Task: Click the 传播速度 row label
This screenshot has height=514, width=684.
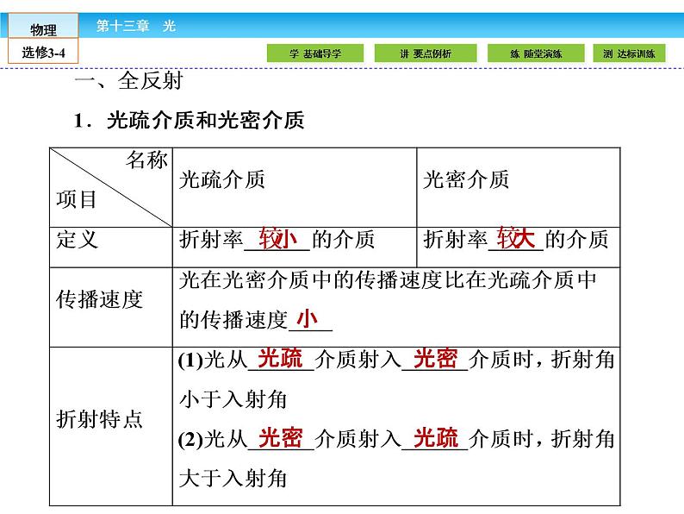Action: [99, 299]
